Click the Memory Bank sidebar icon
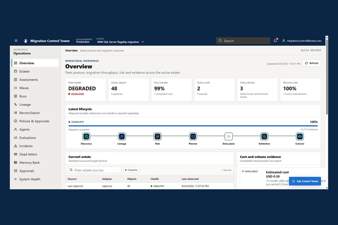Viewport: 338px width, 225px height. point(16,163)
